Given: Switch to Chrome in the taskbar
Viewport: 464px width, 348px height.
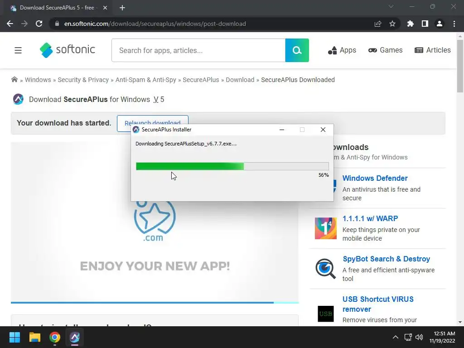Looking at the screenshot, I should 55,337.
